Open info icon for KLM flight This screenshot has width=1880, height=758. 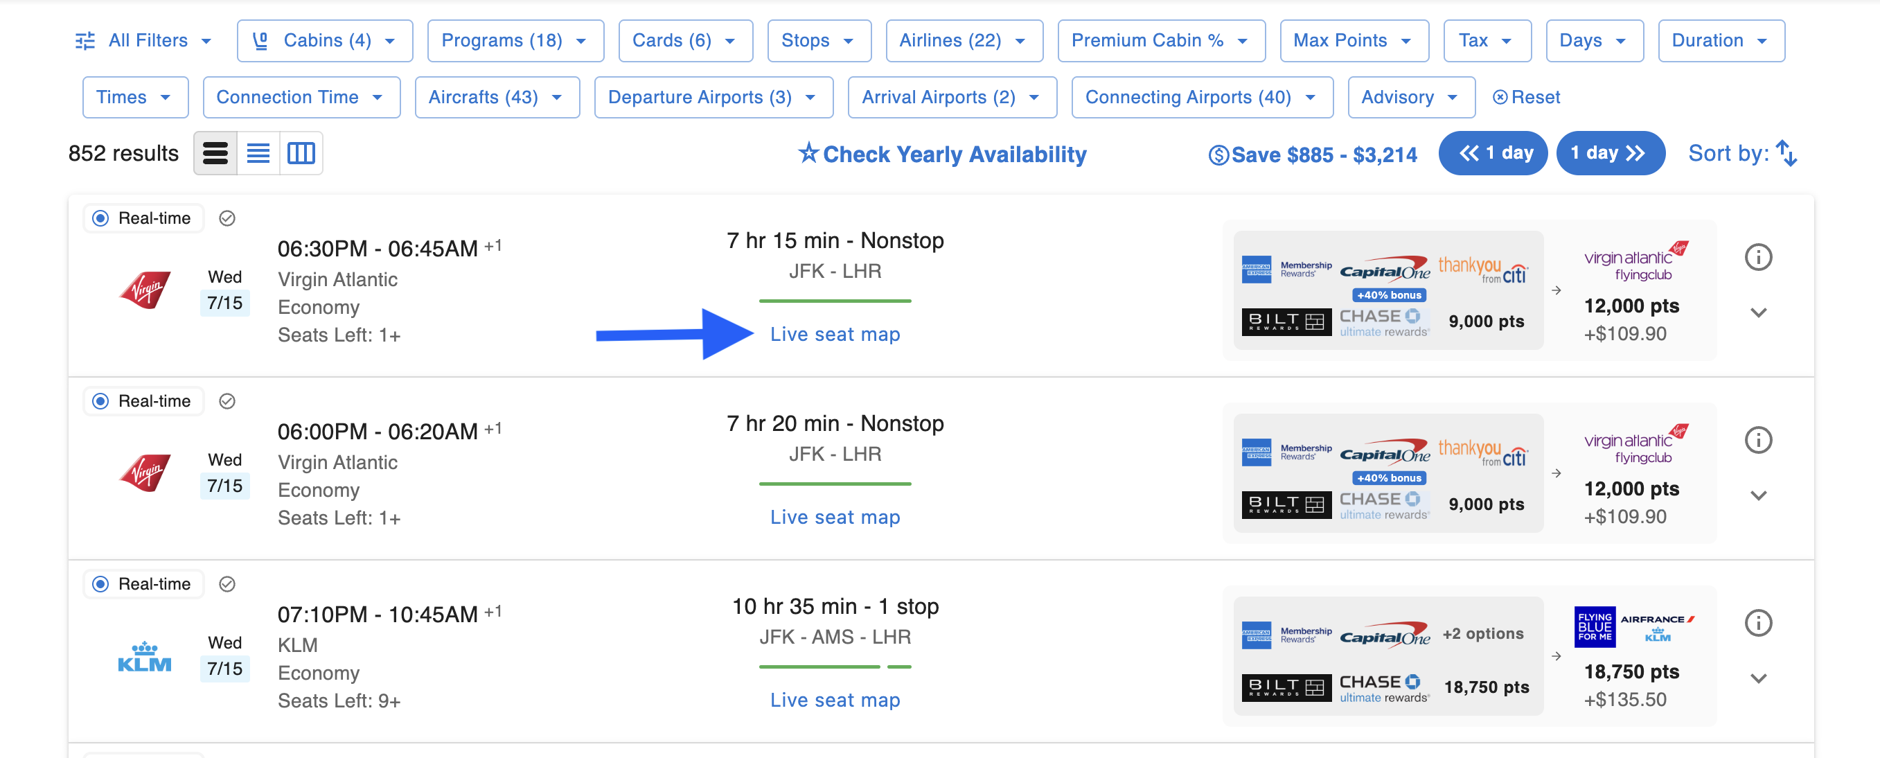(x=1758, y=623)
